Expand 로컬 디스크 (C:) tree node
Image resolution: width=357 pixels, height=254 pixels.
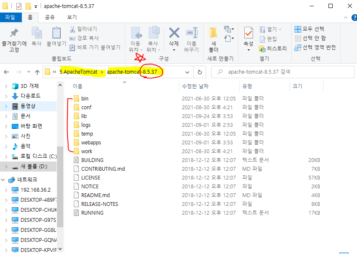click(x=6, y=157)
